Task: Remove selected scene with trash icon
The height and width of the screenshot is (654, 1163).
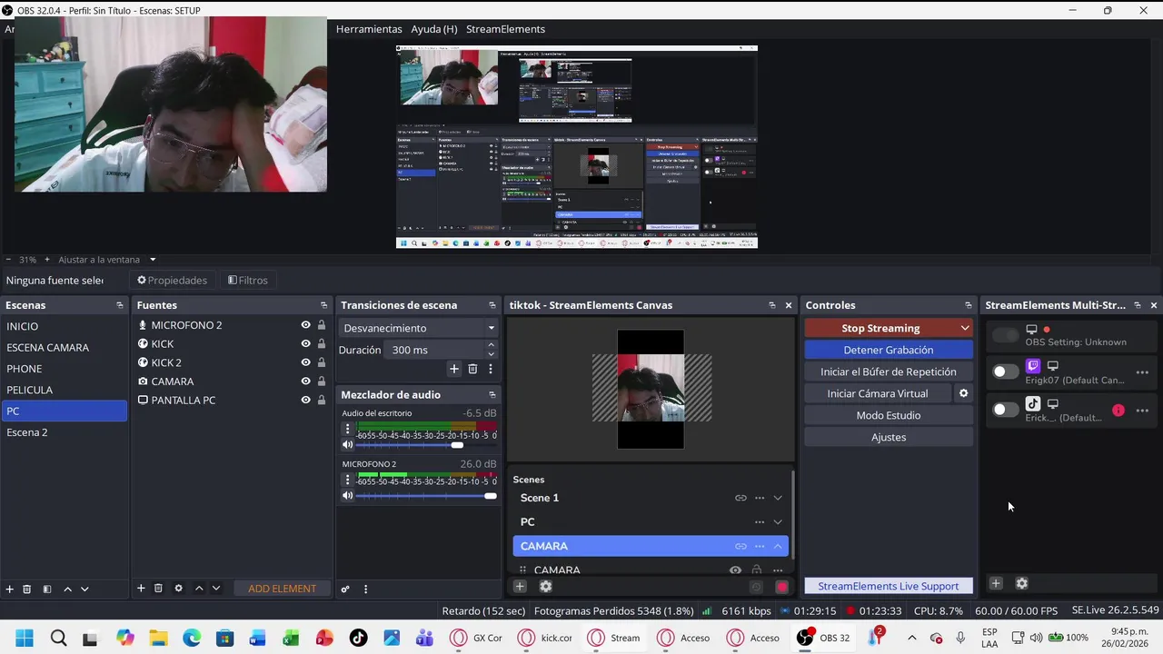Action: (x=27, y=589)
